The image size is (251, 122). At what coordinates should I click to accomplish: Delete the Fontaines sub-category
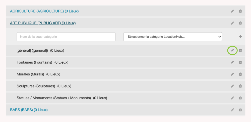click(240, 62)
